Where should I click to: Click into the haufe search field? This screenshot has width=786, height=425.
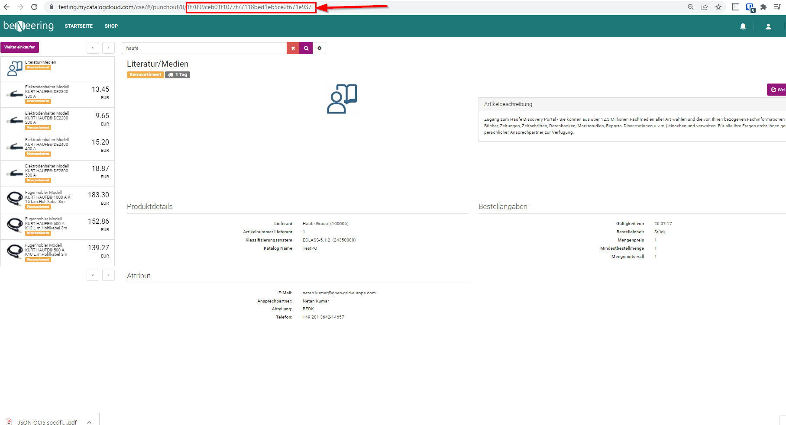[204, 48]
